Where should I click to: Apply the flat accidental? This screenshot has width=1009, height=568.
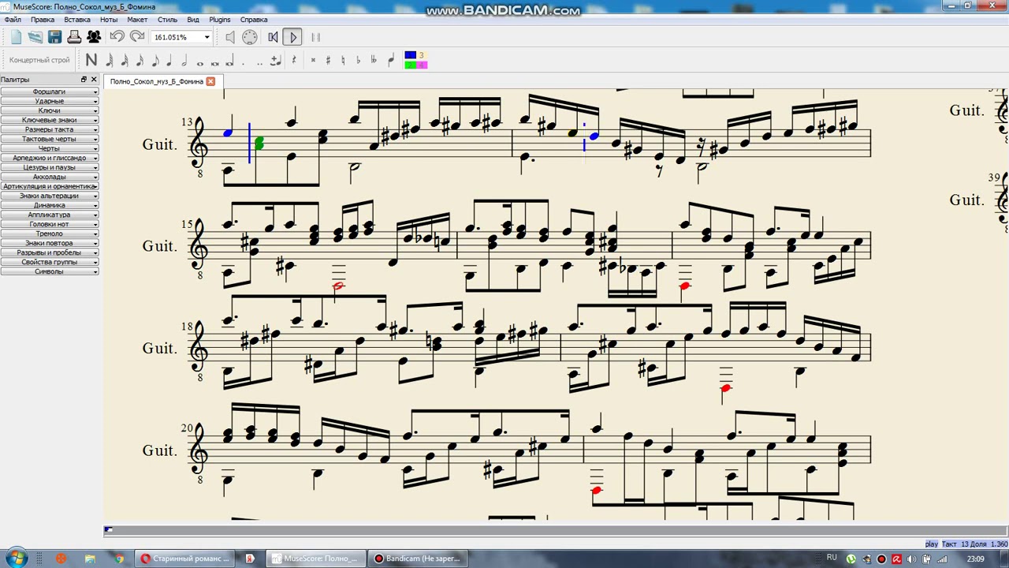(x=358, y=60)
